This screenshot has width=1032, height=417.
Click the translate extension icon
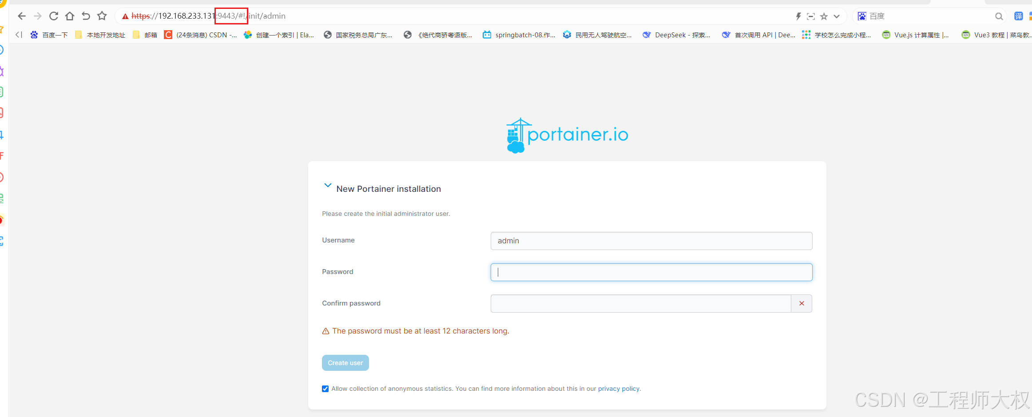(x=1019, y=16)
